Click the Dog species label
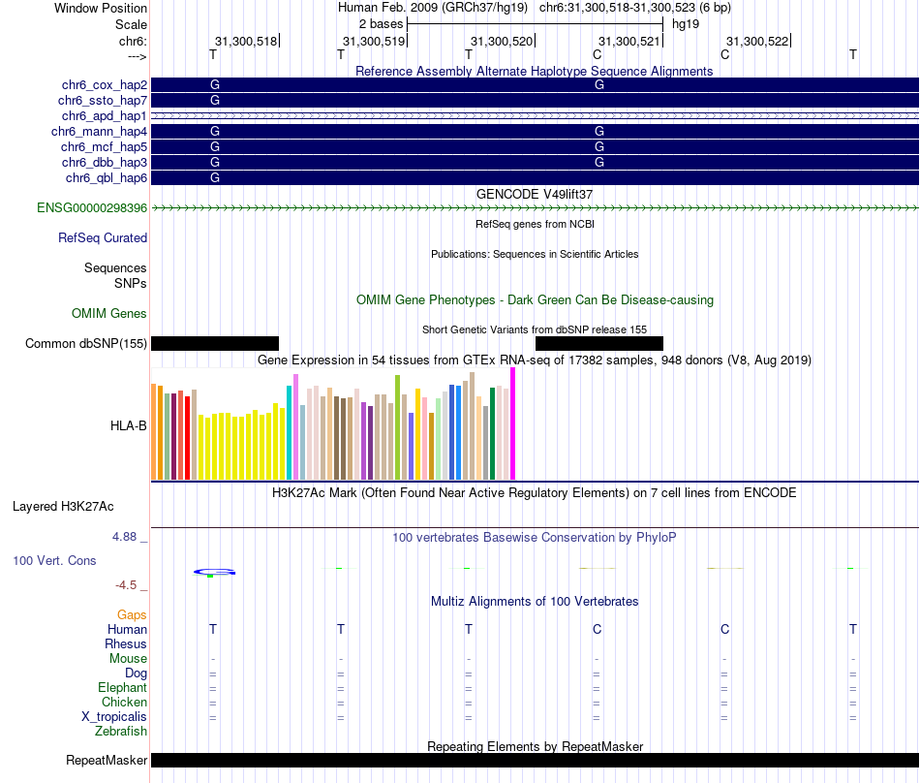The width and height of the screenshot is (920, 783). point(136,673)
